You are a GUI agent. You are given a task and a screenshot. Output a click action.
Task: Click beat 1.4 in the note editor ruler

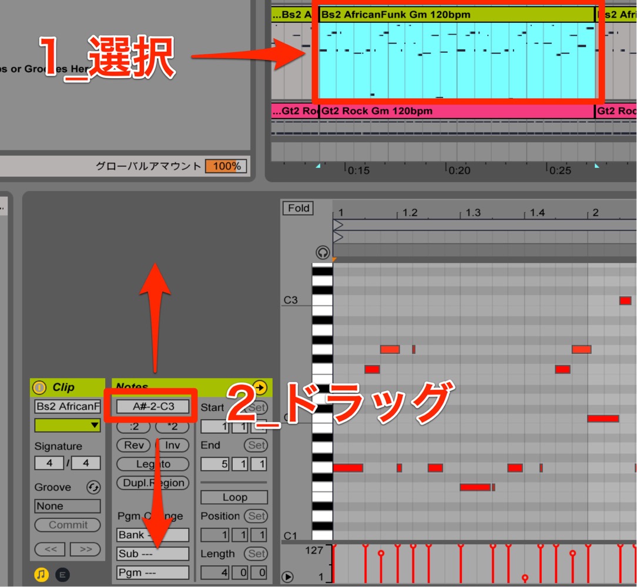(537, 212)
